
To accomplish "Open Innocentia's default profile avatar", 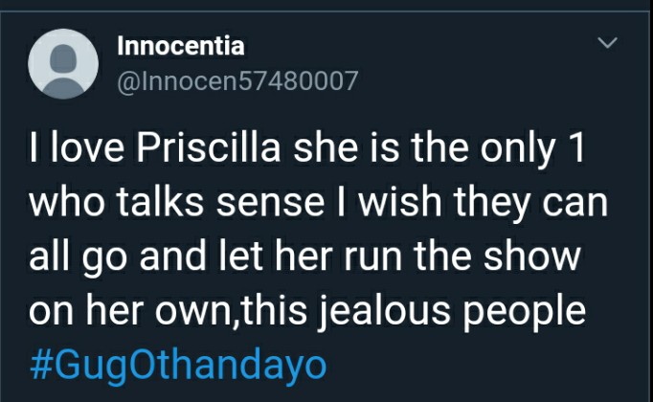I will (x=63, y=64).
